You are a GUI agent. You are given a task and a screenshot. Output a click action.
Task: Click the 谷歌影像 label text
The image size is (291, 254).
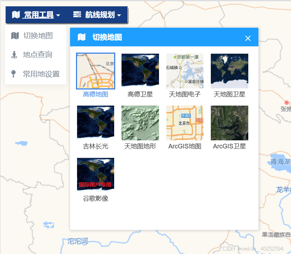(x=96, y=199)
